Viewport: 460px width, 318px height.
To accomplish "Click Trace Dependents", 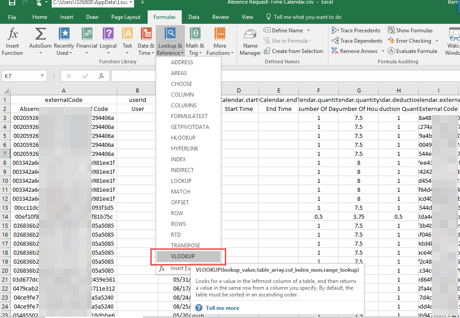I will coord(357,40).
